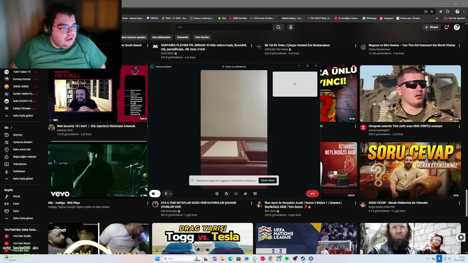Open options menu for Magnus vs Mini Genius
Viewport: 468px width, 263px height.
click(459, 46)
